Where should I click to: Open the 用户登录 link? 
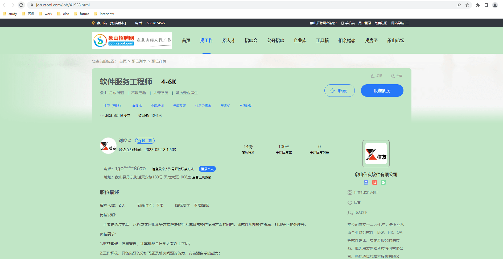[365, 23]
